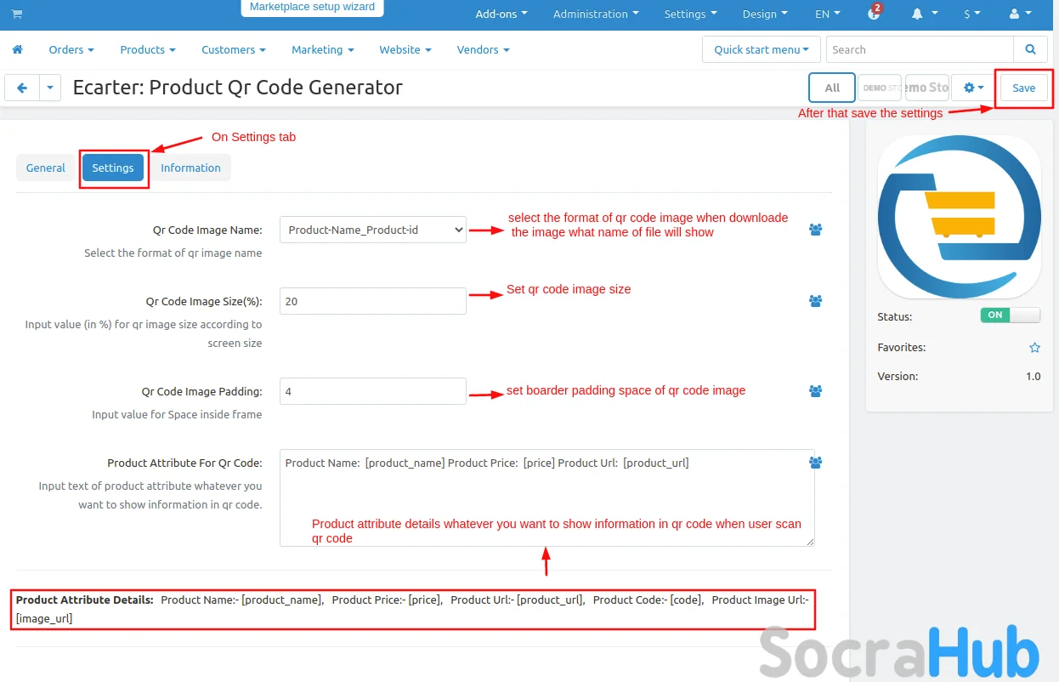This screenshot has height=682, width=1059.
Task: Open the Quick start menu dropdown
Action: click(x=761, y=49)
